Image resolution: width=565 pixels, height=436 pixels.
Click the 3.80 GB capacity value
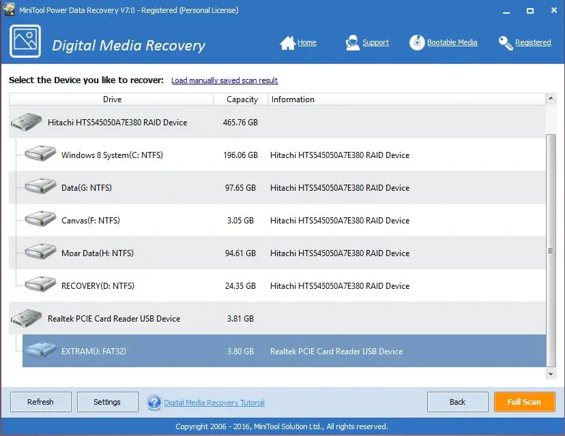click(x=240, y=352)
